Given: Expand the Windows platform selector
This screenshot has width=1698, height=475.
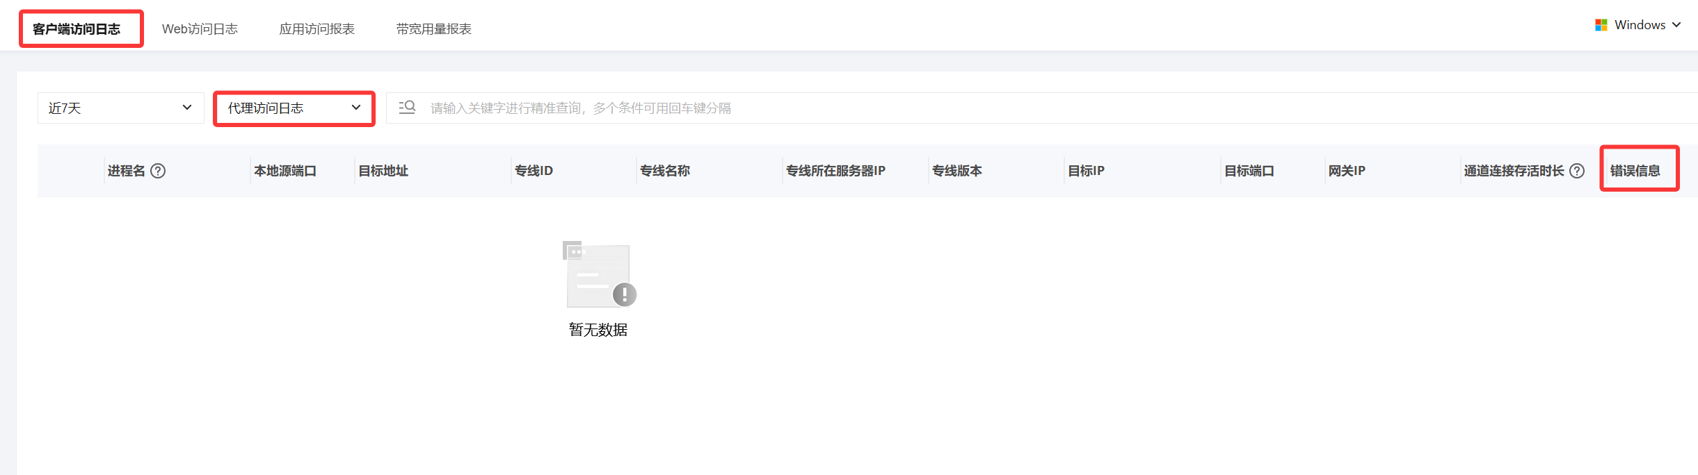Looking at the screenshot, I should [x=1638, y=25].
